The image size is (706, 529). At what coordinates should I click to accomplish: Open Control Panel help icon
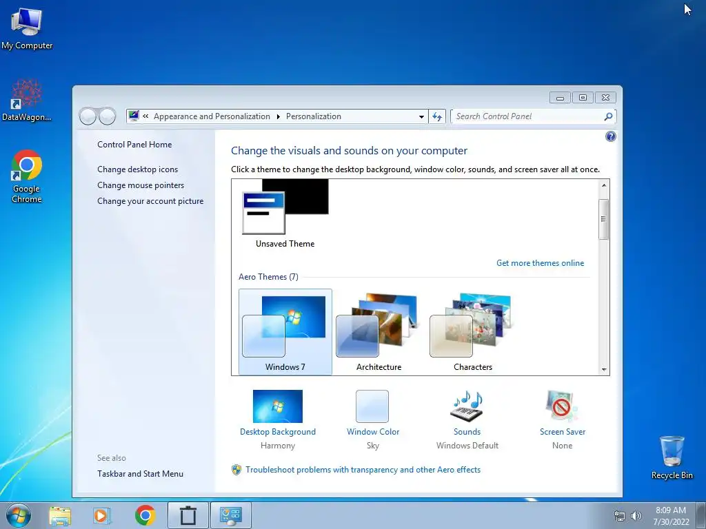coord(611,137)
